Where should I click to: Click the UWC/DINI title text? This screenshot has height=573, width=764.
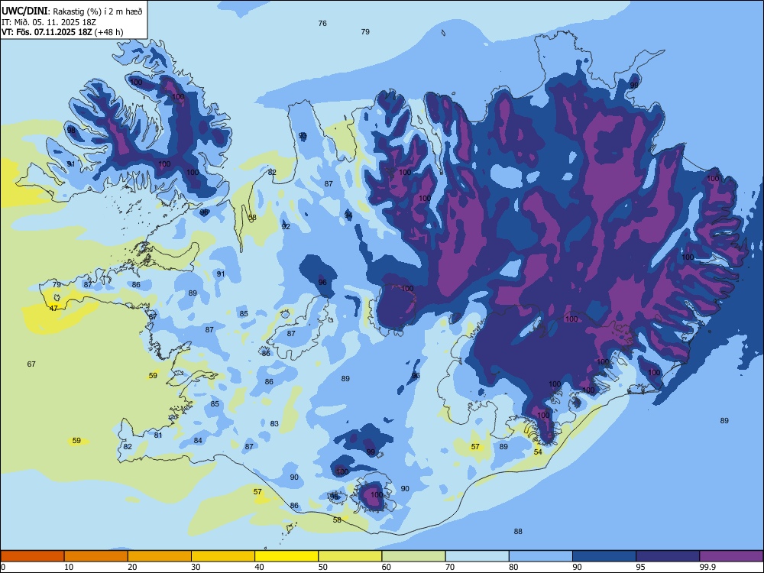tap(24, 11)
